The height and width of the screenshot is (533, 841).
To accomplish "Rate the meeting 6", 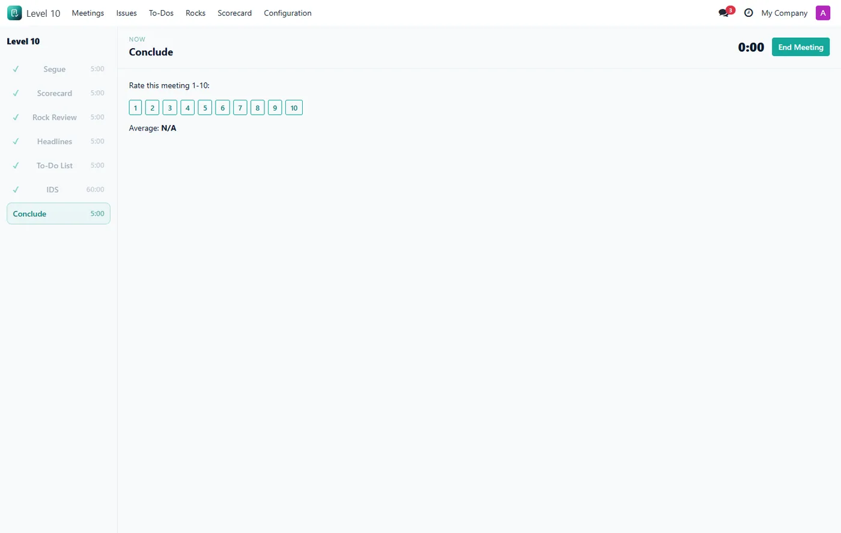I will click(x=222, y=108).
